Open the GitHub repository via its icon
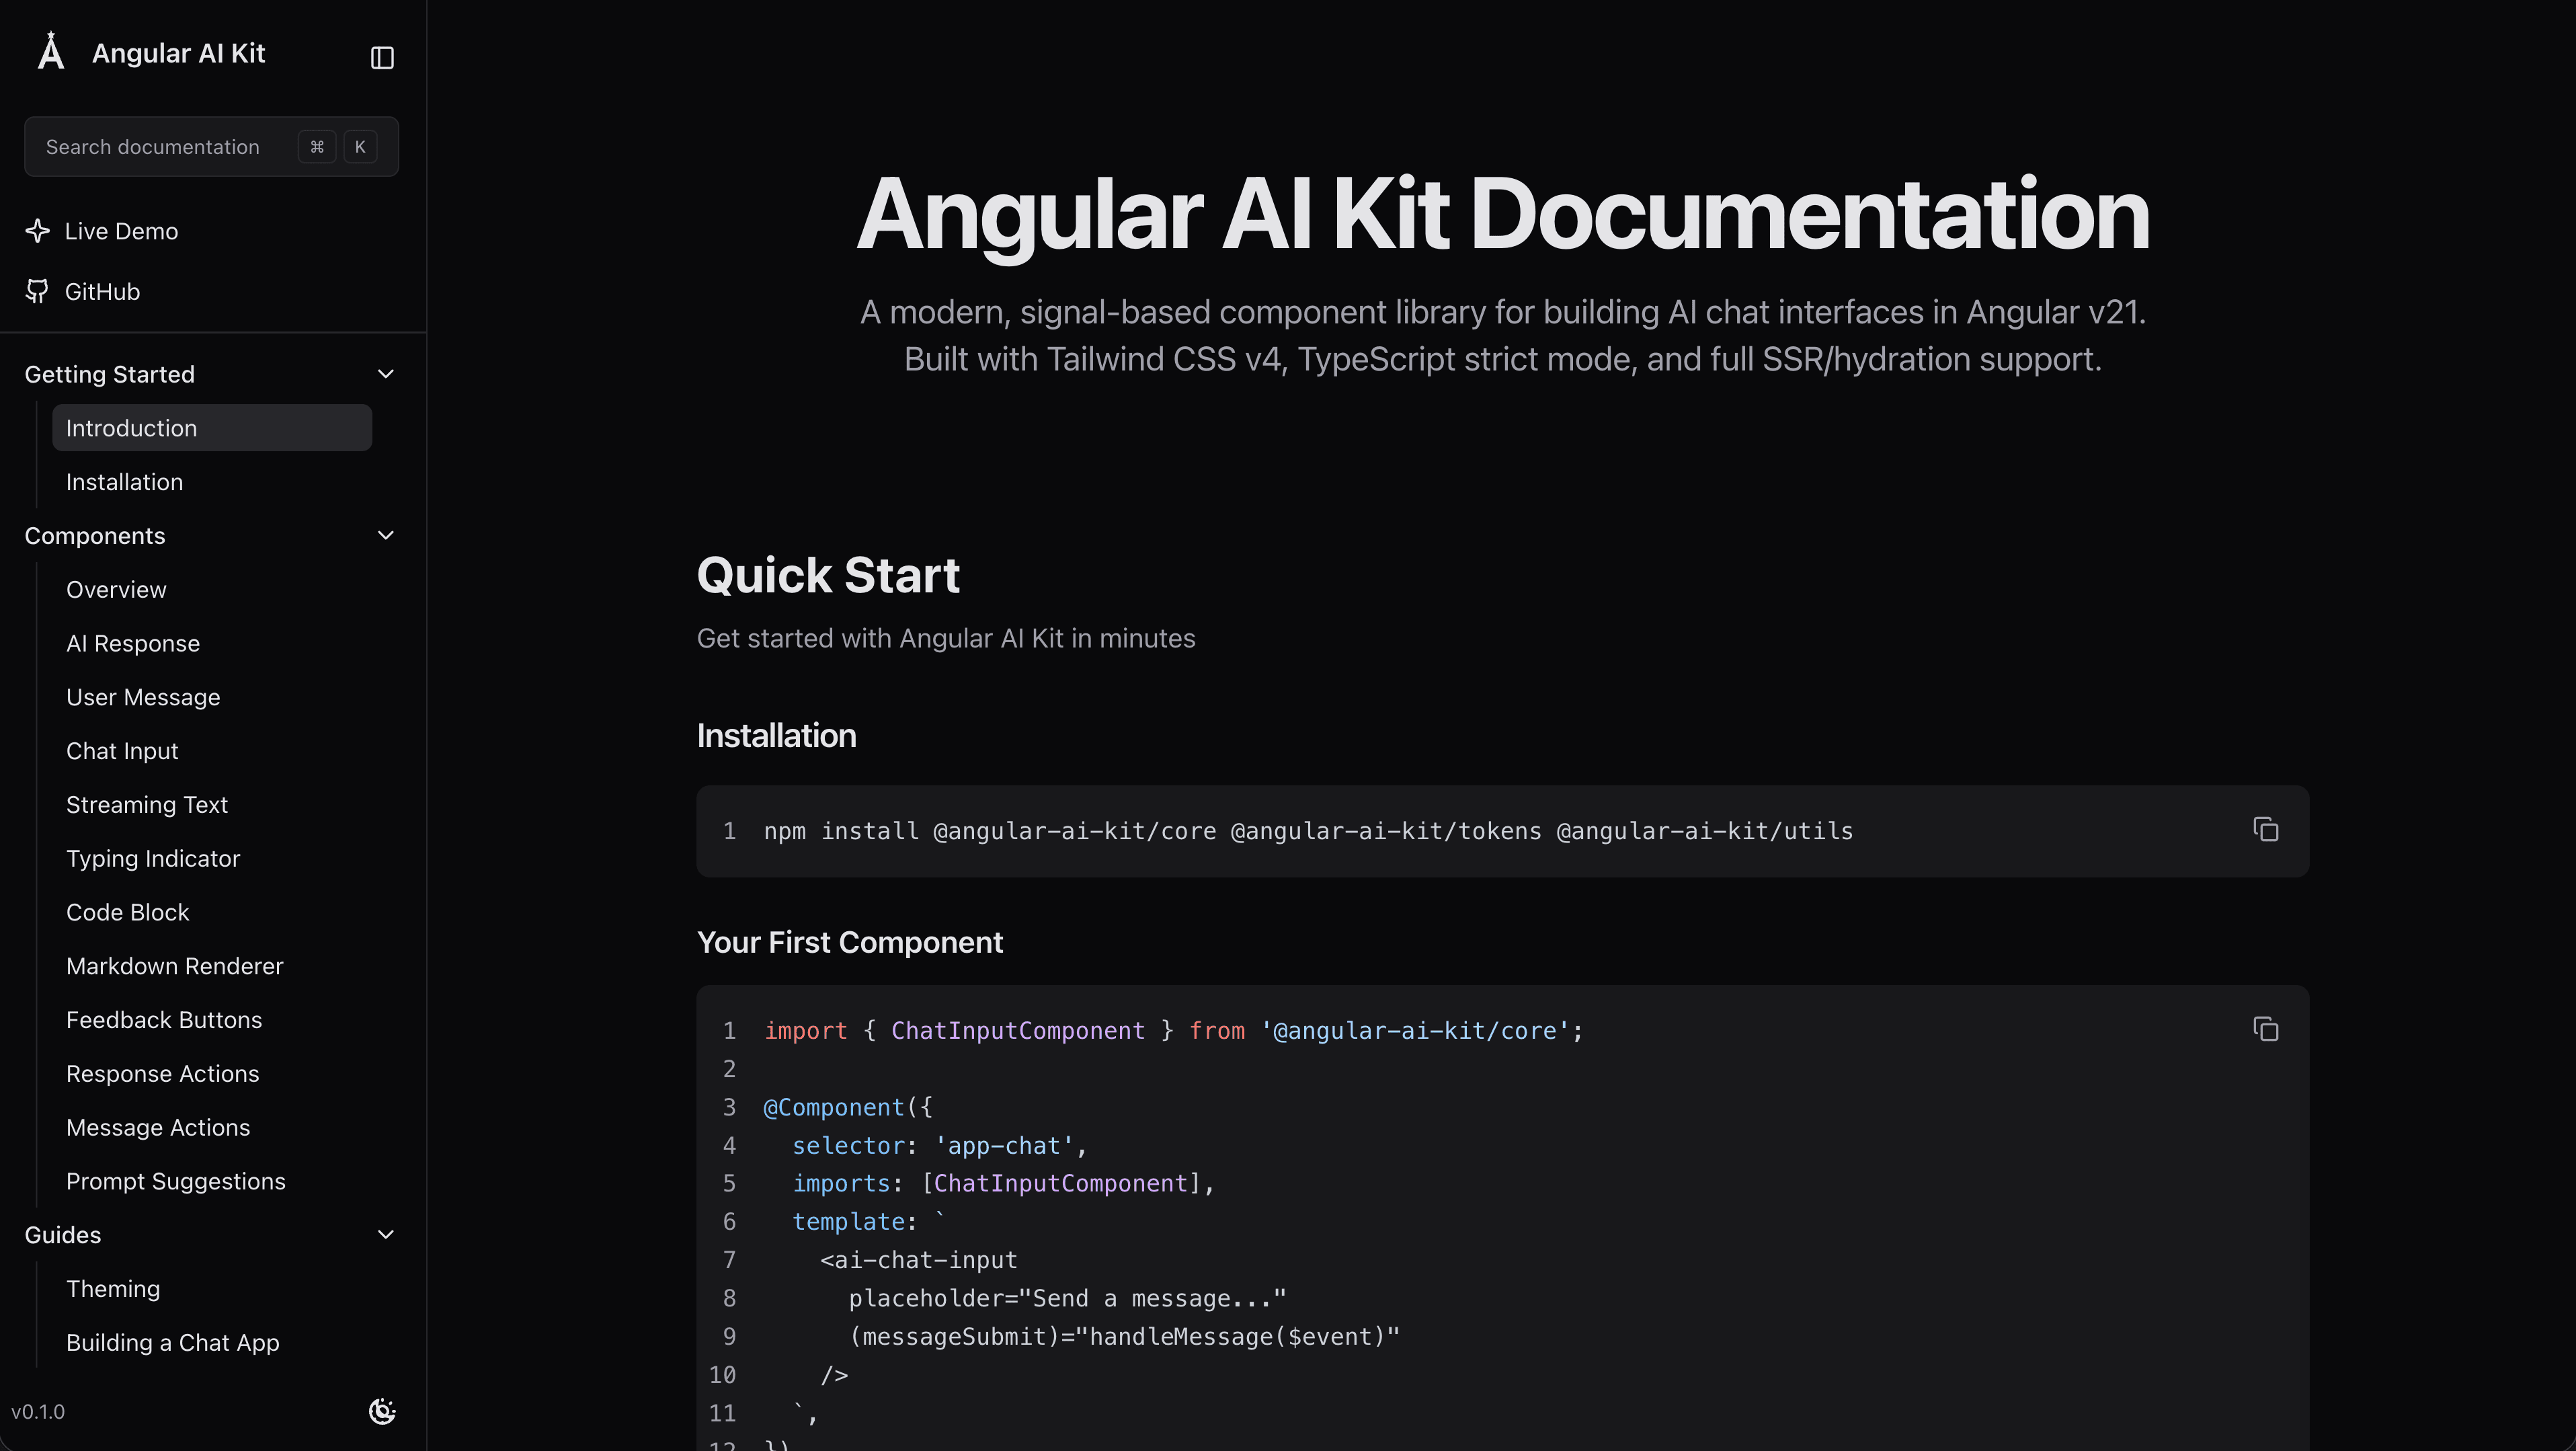Screen dimensions: 2576x1451 tap(37, 291)
